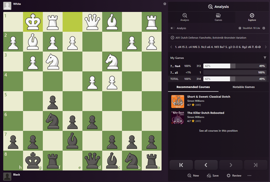Step forward one move

click(x=231, y=165)
